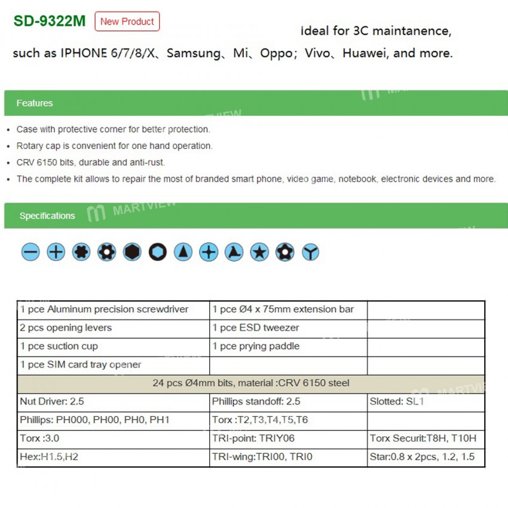This screenshot has width=508, height=508.
Task: Click 'Slotted: SL1' cell
Action: (x=426, y=402)
